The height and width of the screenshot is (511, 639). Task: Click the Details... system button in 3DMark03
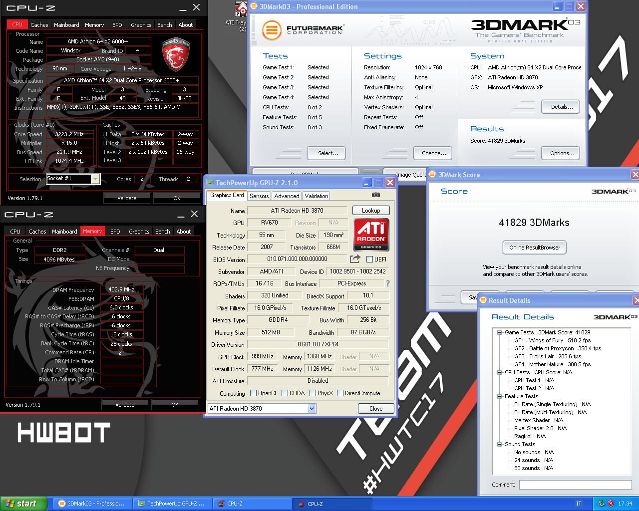coord(562,106)
